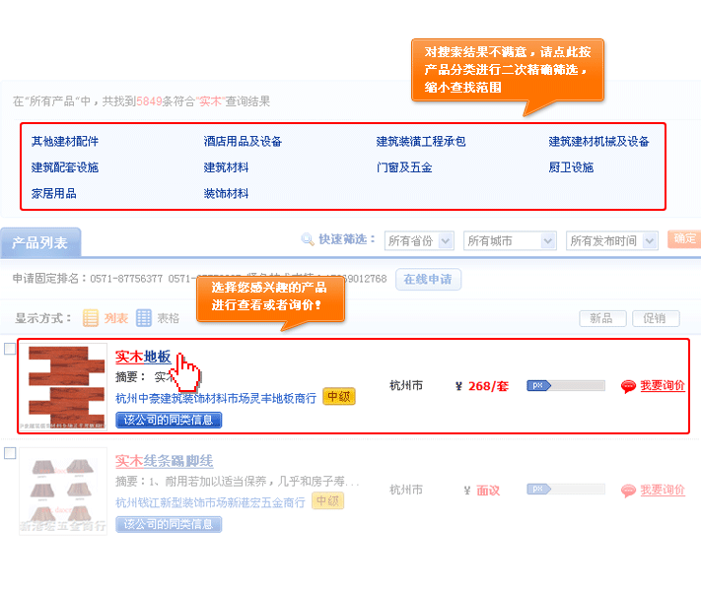Click the 在线申请 button

point(429,279)
